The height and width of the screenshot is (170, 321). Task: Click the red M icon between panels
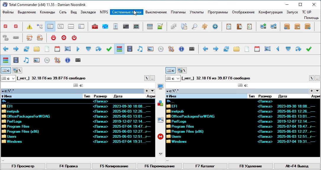(x=160, y=137)
